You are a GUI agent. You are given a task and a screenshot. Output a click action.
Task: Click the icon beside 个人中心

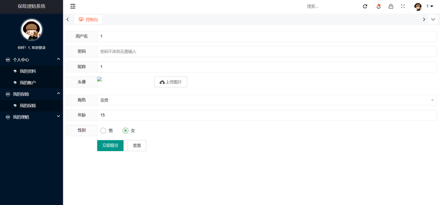coord(8,60)
